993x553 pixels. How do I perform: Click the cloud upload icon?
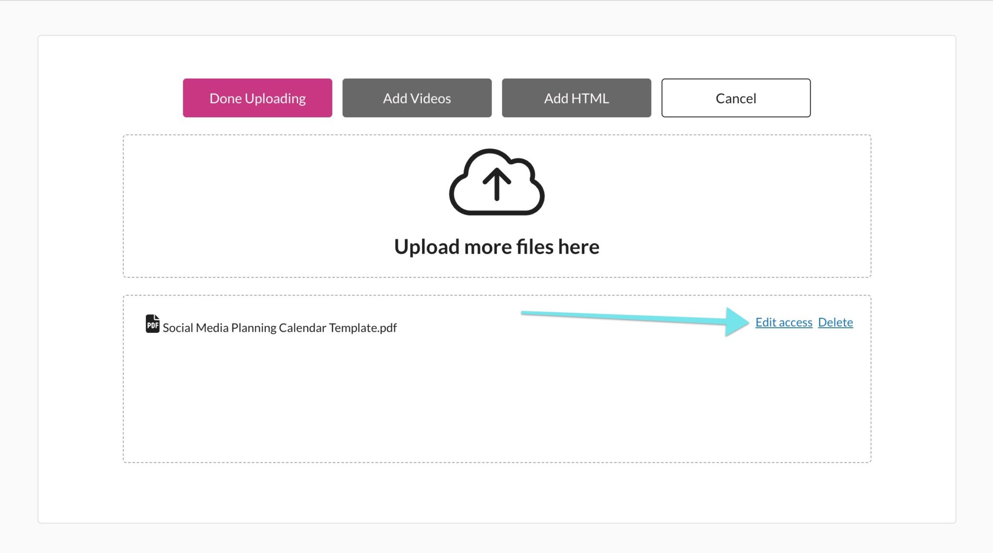[497, 182]
